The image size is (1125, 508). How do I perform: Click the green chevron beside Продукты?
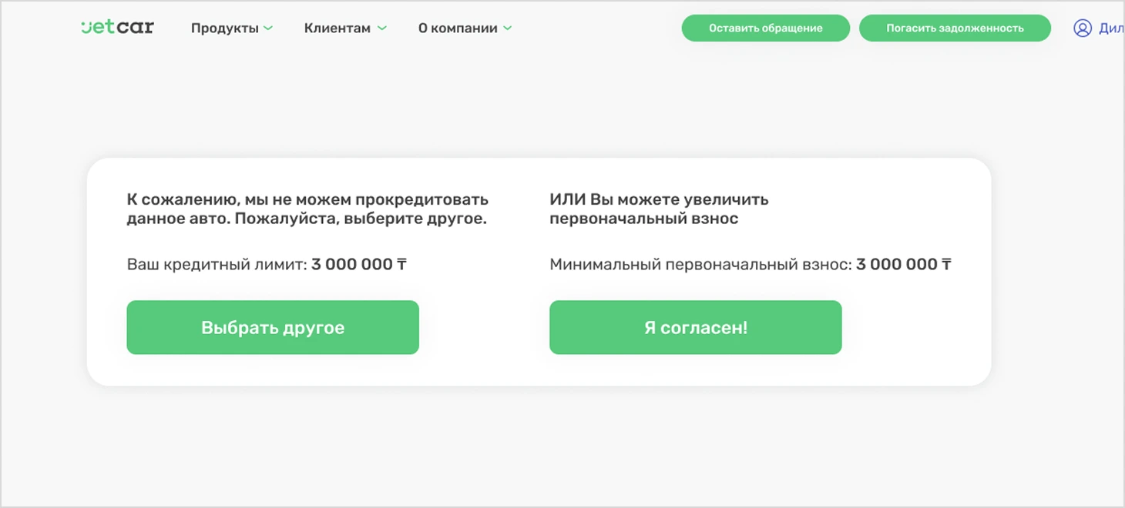(x=269, y=28)
